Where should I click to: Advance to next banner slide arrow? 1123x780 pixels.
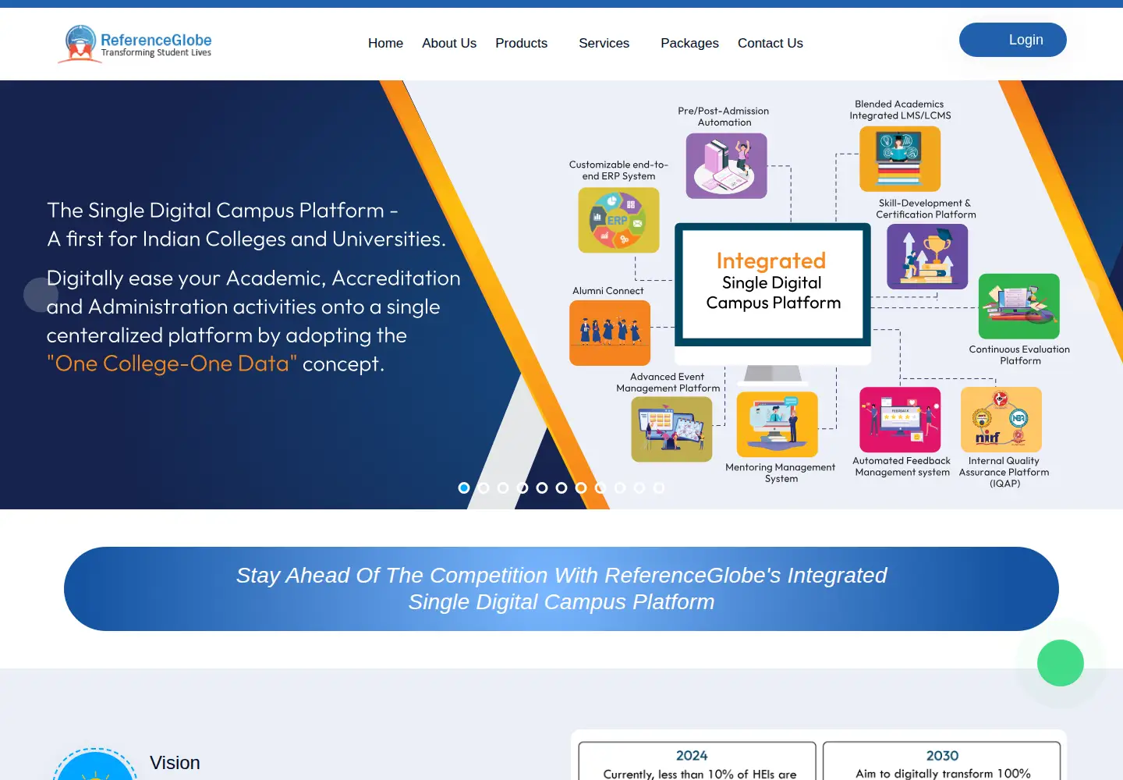[1082, 295]
